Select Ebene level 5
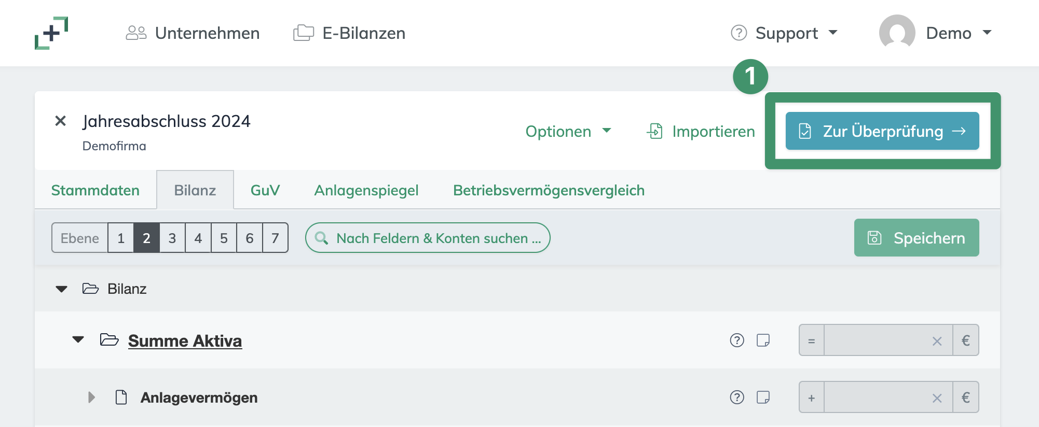 pos(224,238)
